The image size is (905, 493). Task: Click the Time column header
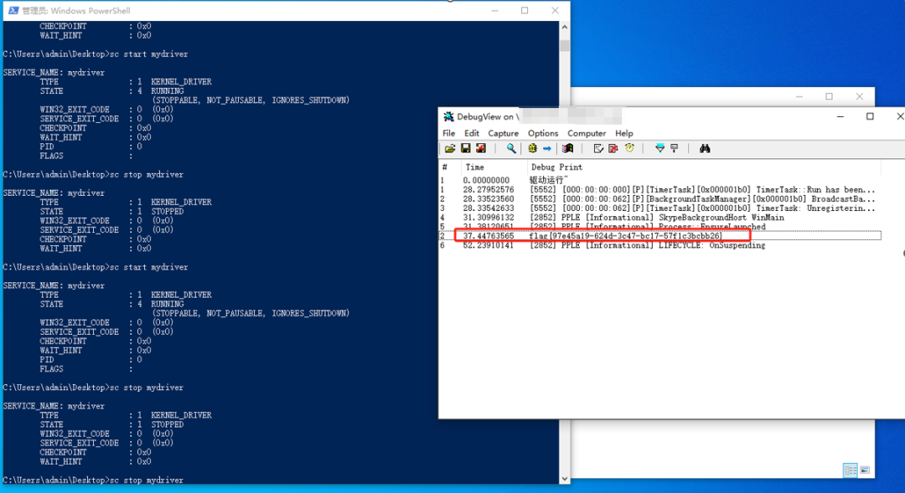(x=475, y=167)
